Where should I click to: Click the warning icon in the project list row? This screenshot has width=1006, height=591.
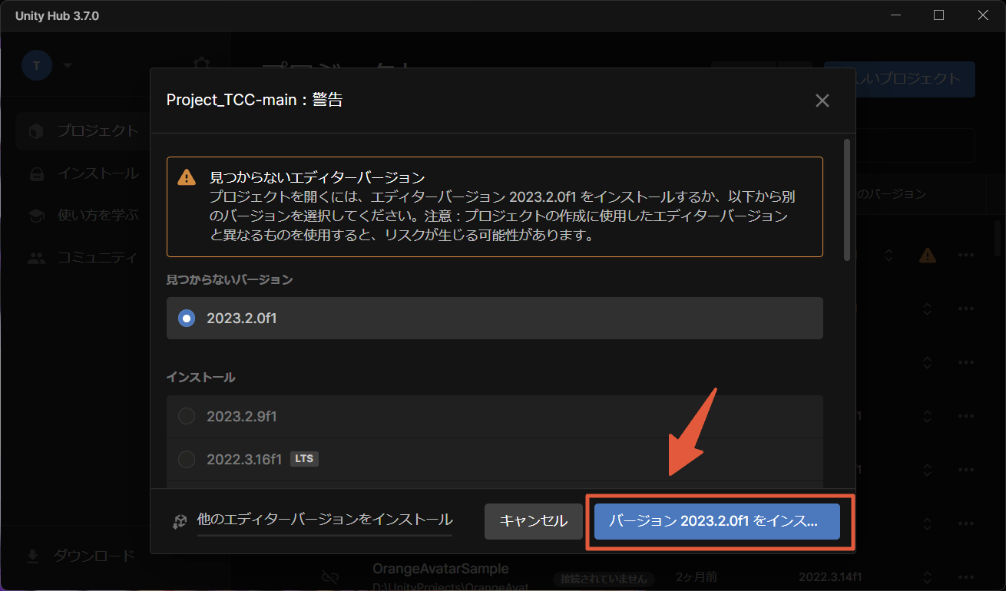coord(928,255)
